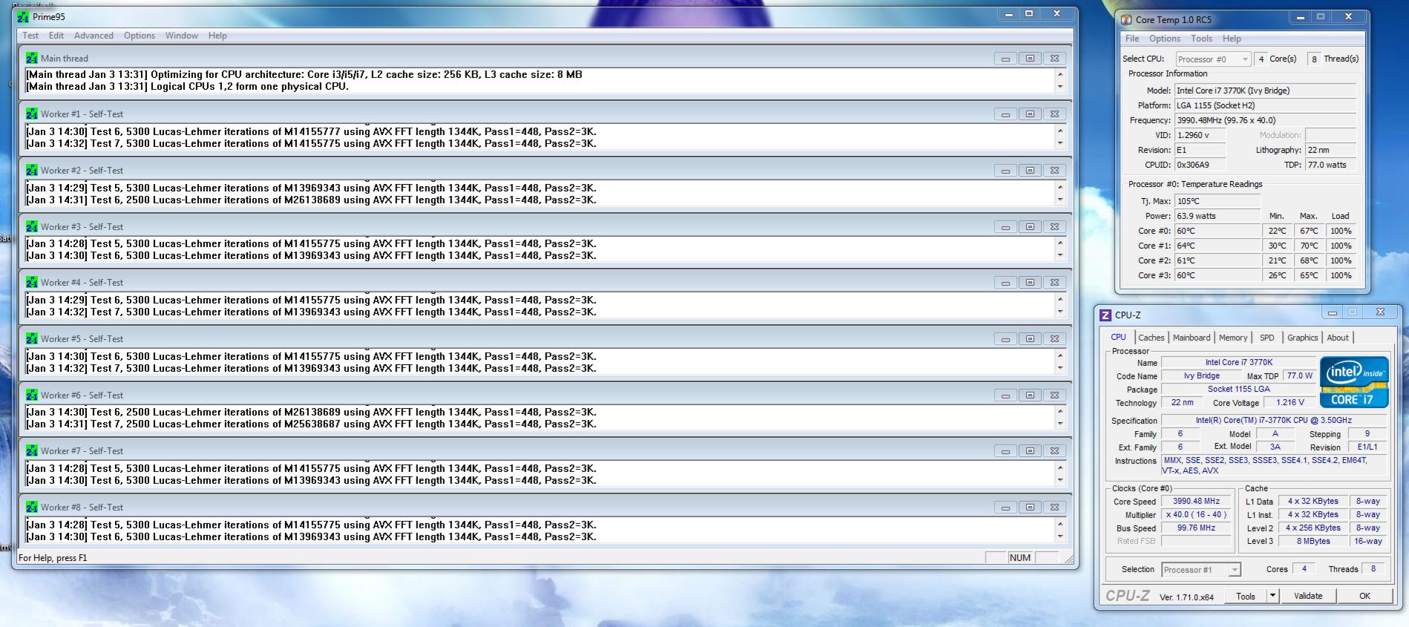The height and width of the screenshot is (627, 1409).
Task: Click the Core Voltage value 1.216 V
Action: [1290, 402]
